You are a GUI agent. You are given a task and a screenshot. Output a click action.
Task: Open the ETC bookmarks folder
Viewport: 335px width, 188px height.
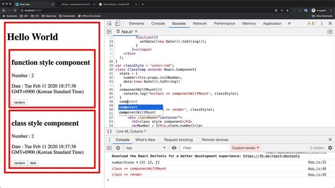click(35, 16)
